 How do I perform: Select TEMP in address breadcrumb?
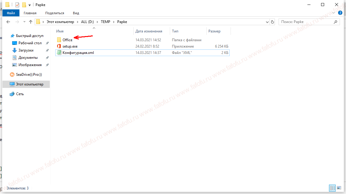105,22
